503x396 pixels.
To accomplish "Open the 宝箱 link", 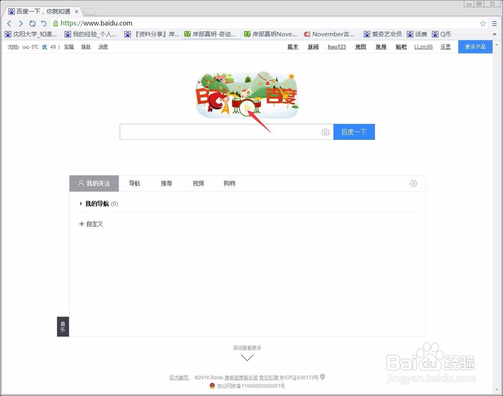I will coord(68,47).
